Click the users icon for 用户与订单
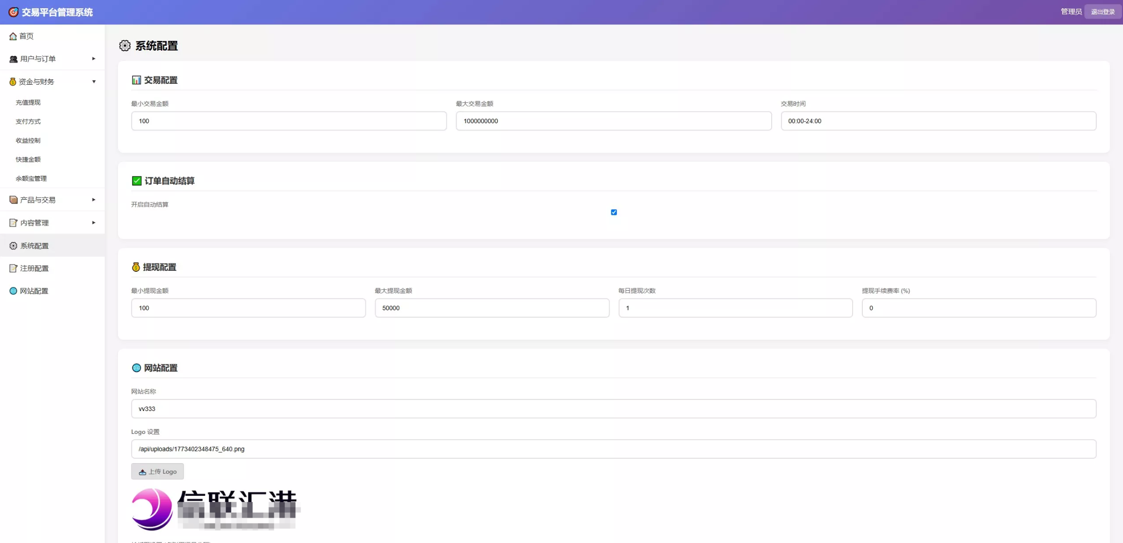Image resolution: width=1123 pixels, height=543 pixels. 13,59
